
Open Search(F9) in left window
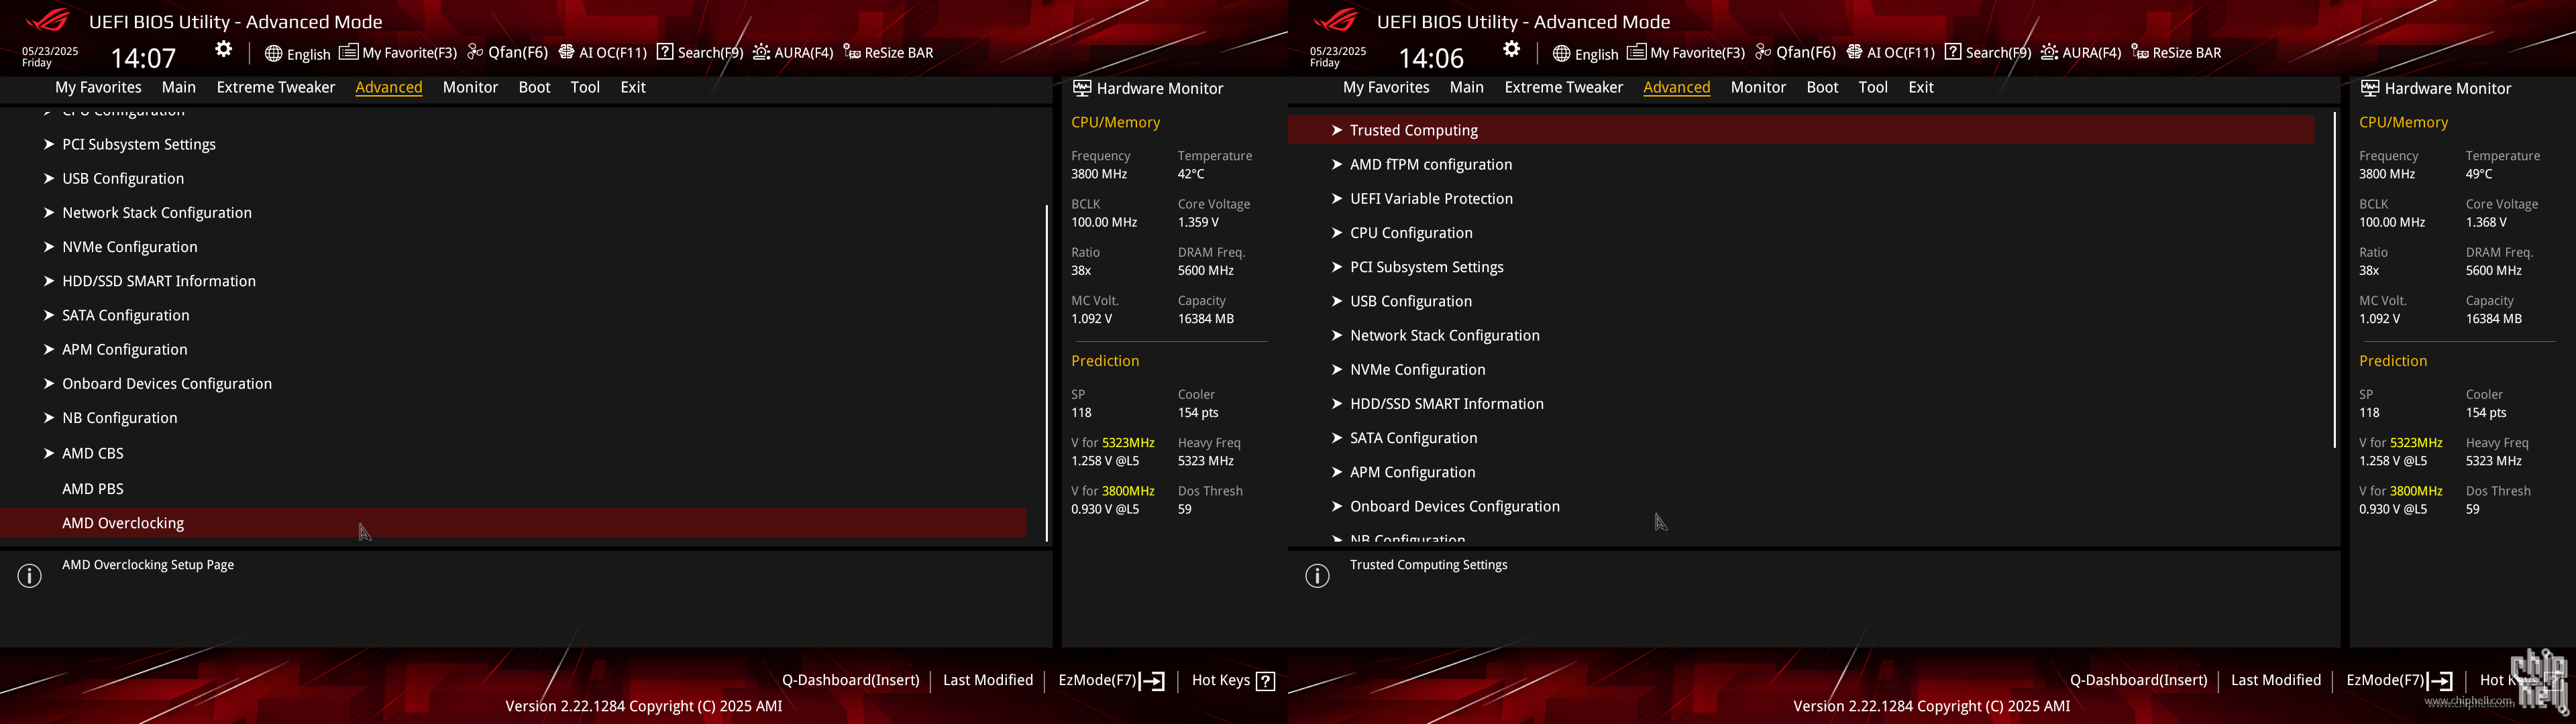pos(700,53)
